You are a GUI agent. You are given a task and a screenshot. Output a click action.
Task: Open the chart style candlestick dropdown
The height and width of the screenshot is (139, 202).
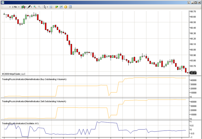click(24, 7)
